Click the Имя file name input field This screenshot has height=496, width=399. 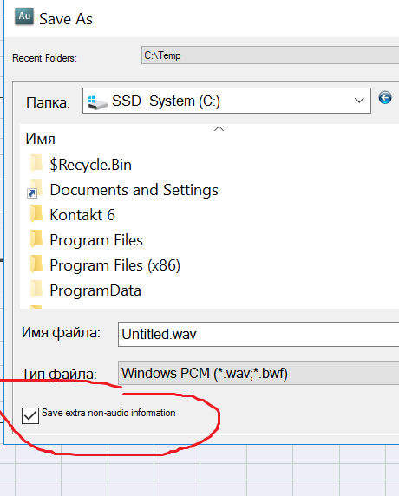click(258, 335)
